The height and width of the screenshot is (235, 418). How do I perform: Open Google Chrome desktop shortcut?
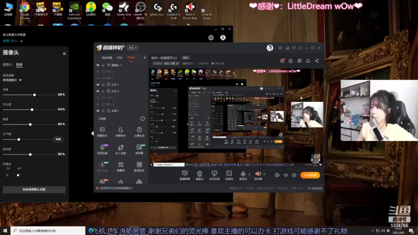(25, 10)
